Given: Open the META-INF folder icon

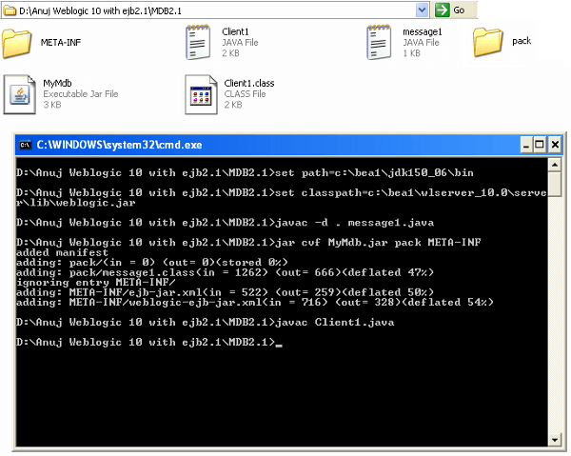Looking at the screenshot, I should (x=17, y=44).
